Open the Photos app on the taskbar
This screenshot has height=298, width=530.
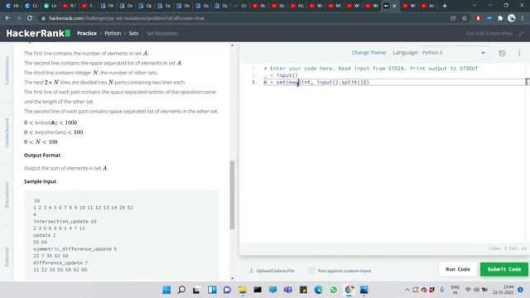click(364, 290)
